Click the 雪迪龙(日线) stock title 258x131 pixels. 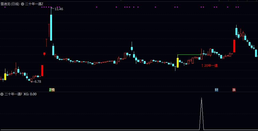pos(10,4)
